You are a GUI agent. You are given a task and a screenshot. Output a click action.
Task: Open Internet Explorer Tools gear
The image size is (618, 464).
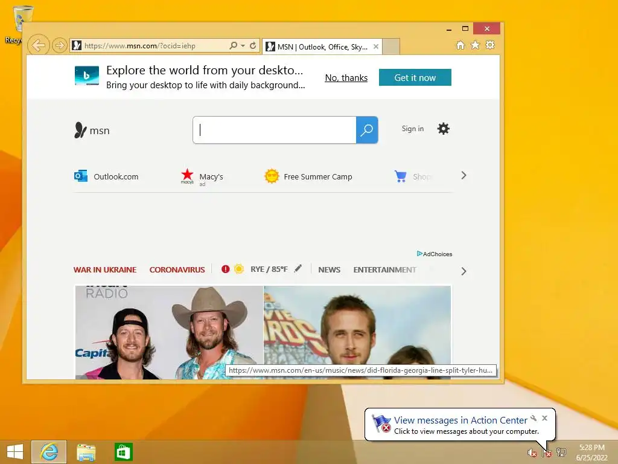pos(490,45)
